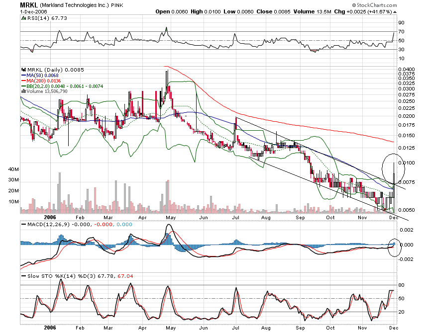Viewport: 423px width, 332px height.
Task: Click the 90 level on the RSI axis
Action: 402,23
